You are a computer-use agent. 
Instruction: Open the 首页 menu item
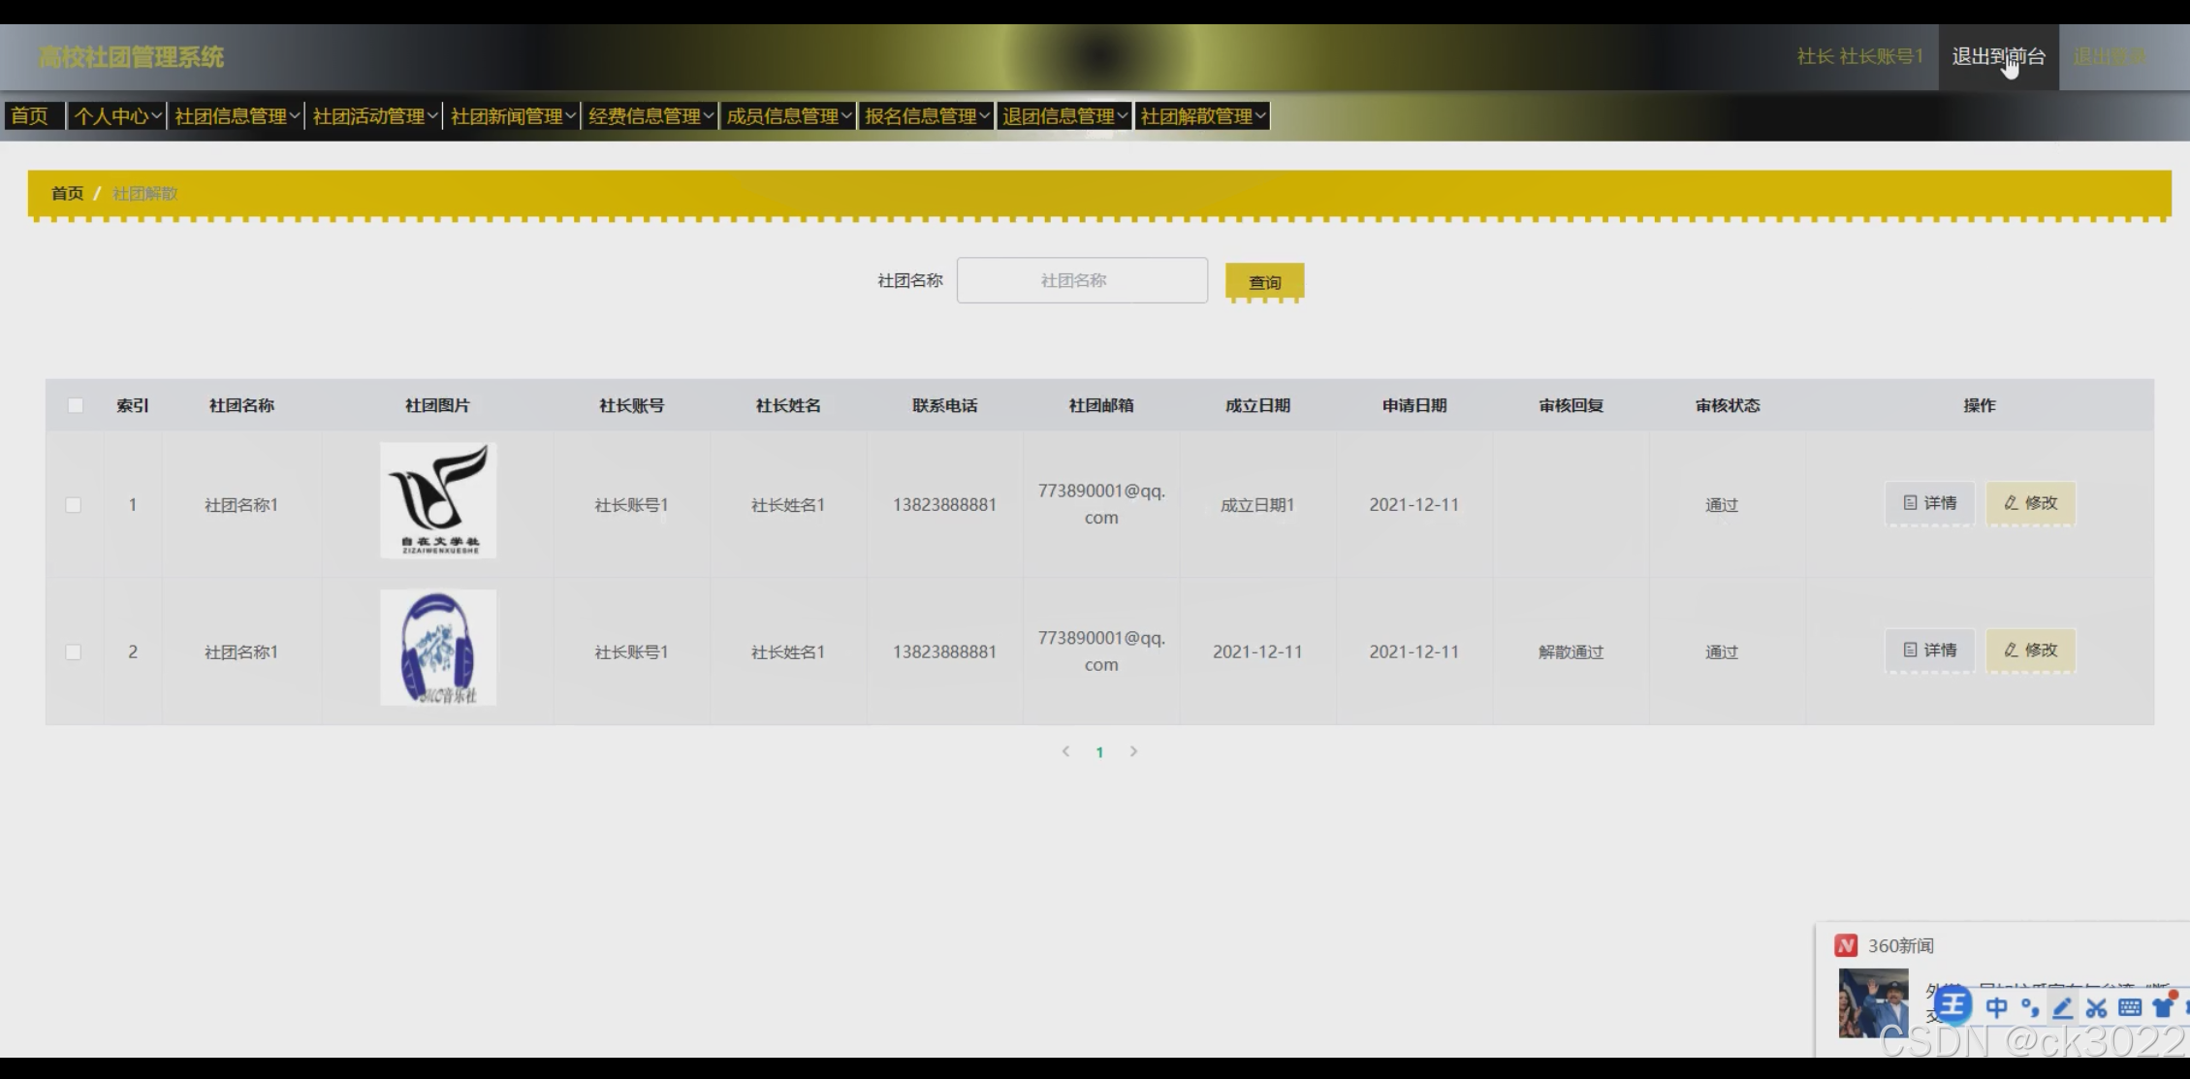point(30,116)
